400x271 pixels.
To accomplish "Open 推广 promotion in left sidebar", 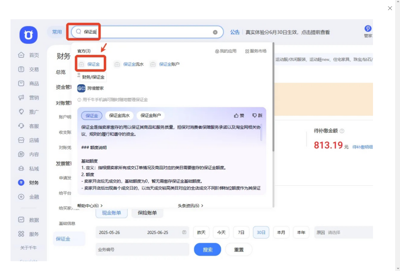I will (29, 112).
